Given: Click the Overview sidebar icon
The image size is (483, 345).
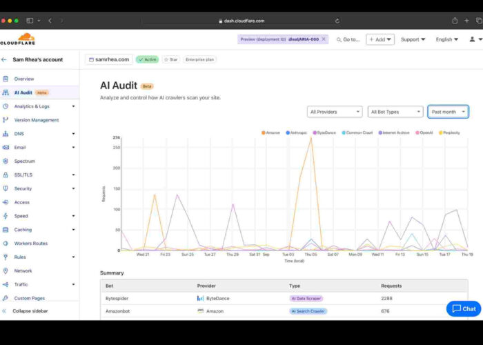Looking at the screenshot, I should point(6,79).
